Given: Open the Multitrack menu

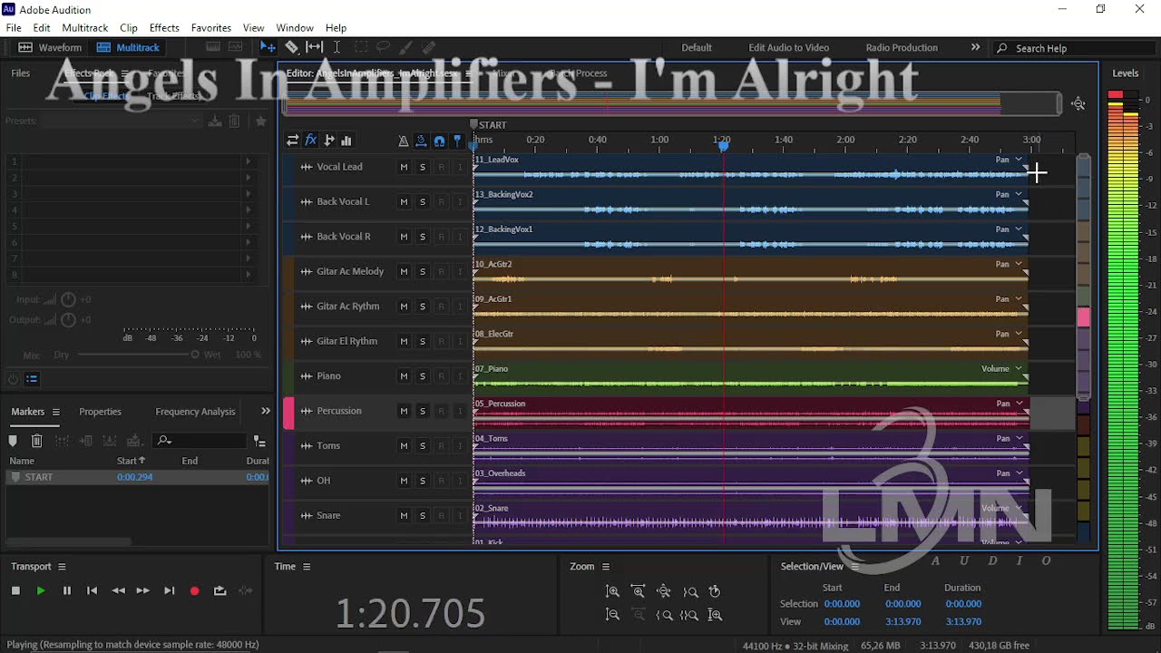Looking at the screenshot, I should click(x=84, y=27).
